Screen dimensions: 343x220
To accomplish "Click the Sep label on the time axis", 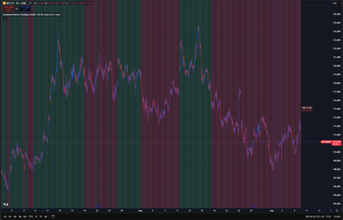I will pos(272,211).
